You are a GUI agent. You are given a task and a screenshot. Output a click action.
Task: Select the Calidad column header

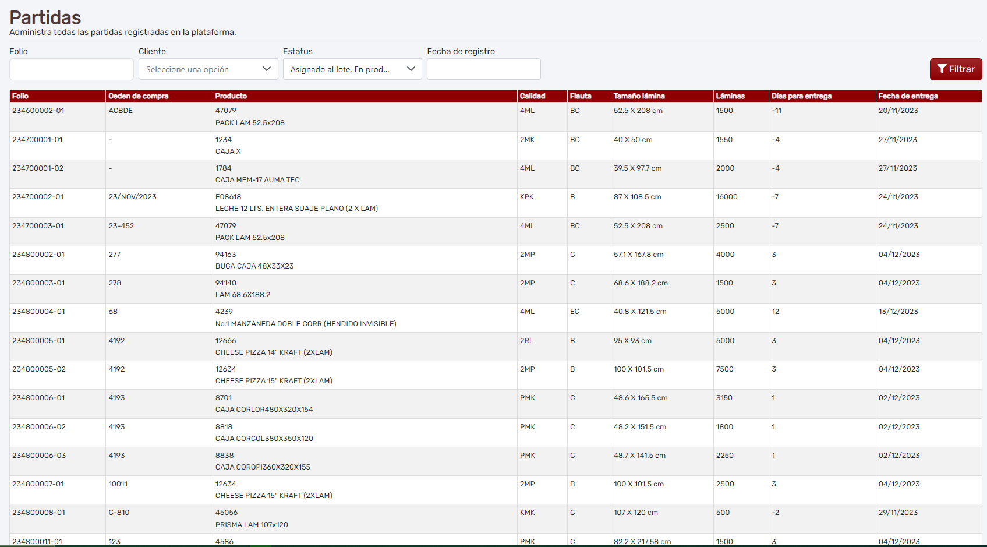532,96
